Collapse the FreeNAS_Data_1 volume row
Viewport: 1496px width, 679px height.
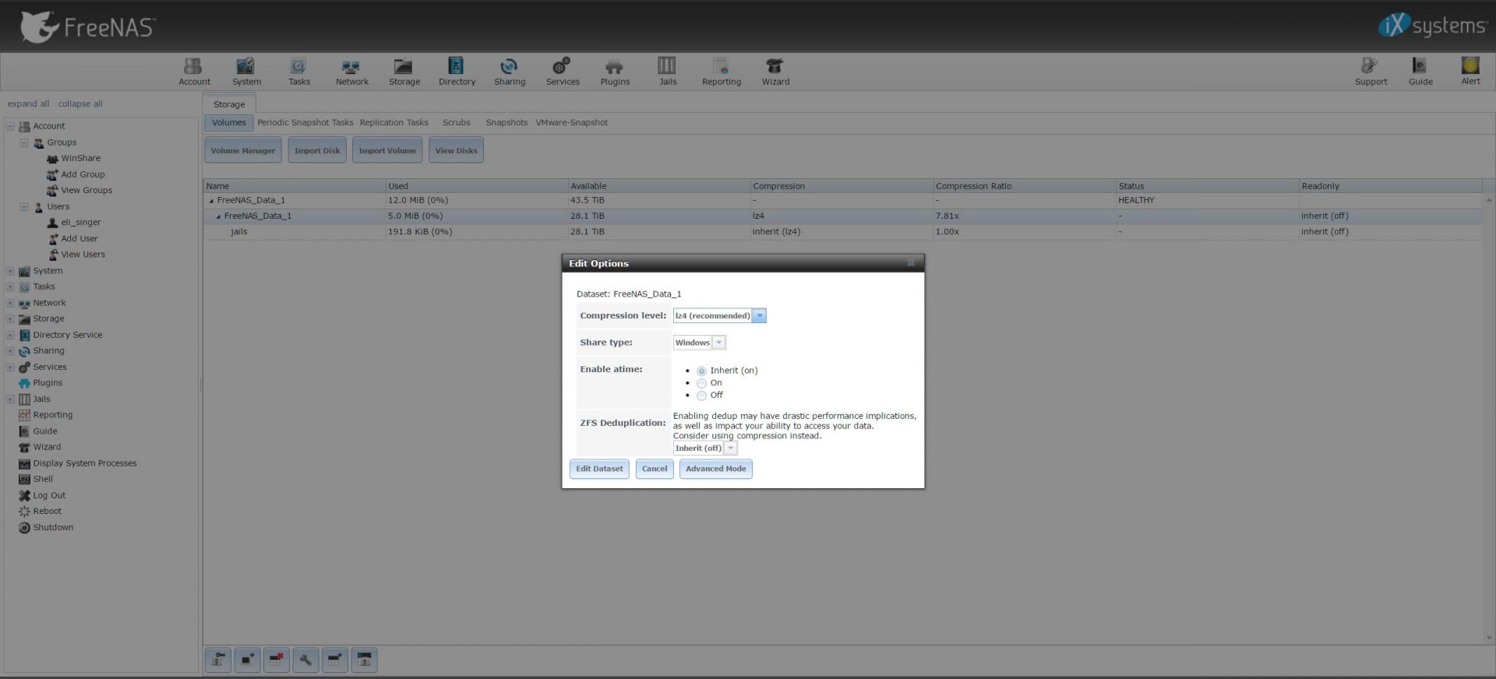(211, 201)
